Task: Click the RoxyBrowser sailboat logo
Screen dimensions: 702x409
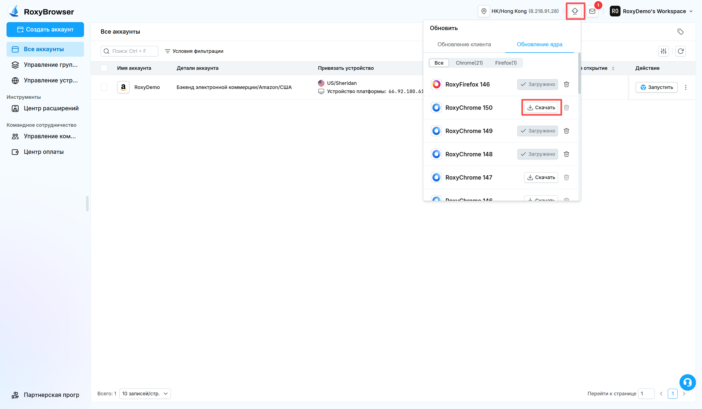Action: tap(14, 11)
